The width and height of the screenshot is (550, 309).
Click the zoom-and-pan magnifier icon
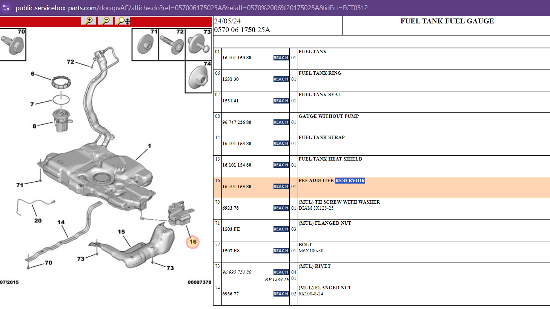[x=123, y=21]
